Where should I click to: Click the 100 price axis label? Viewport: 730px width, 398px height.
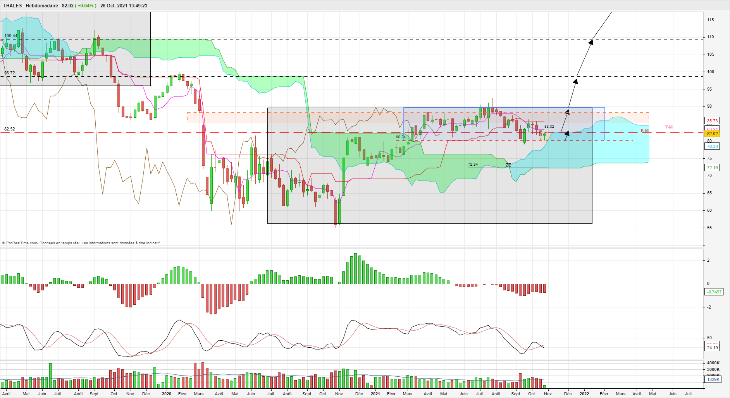[x=711, y=72]
